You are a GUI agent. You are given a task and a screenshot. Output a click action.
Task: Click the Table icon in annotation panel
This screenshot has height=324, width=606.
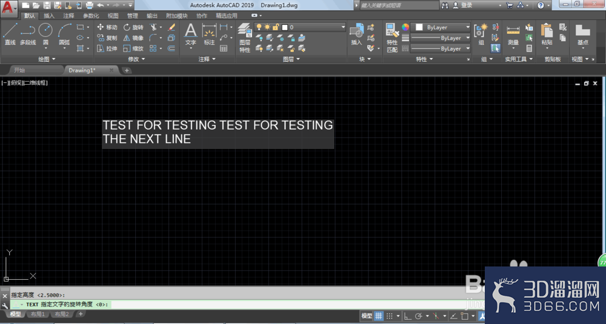point(224,48)
